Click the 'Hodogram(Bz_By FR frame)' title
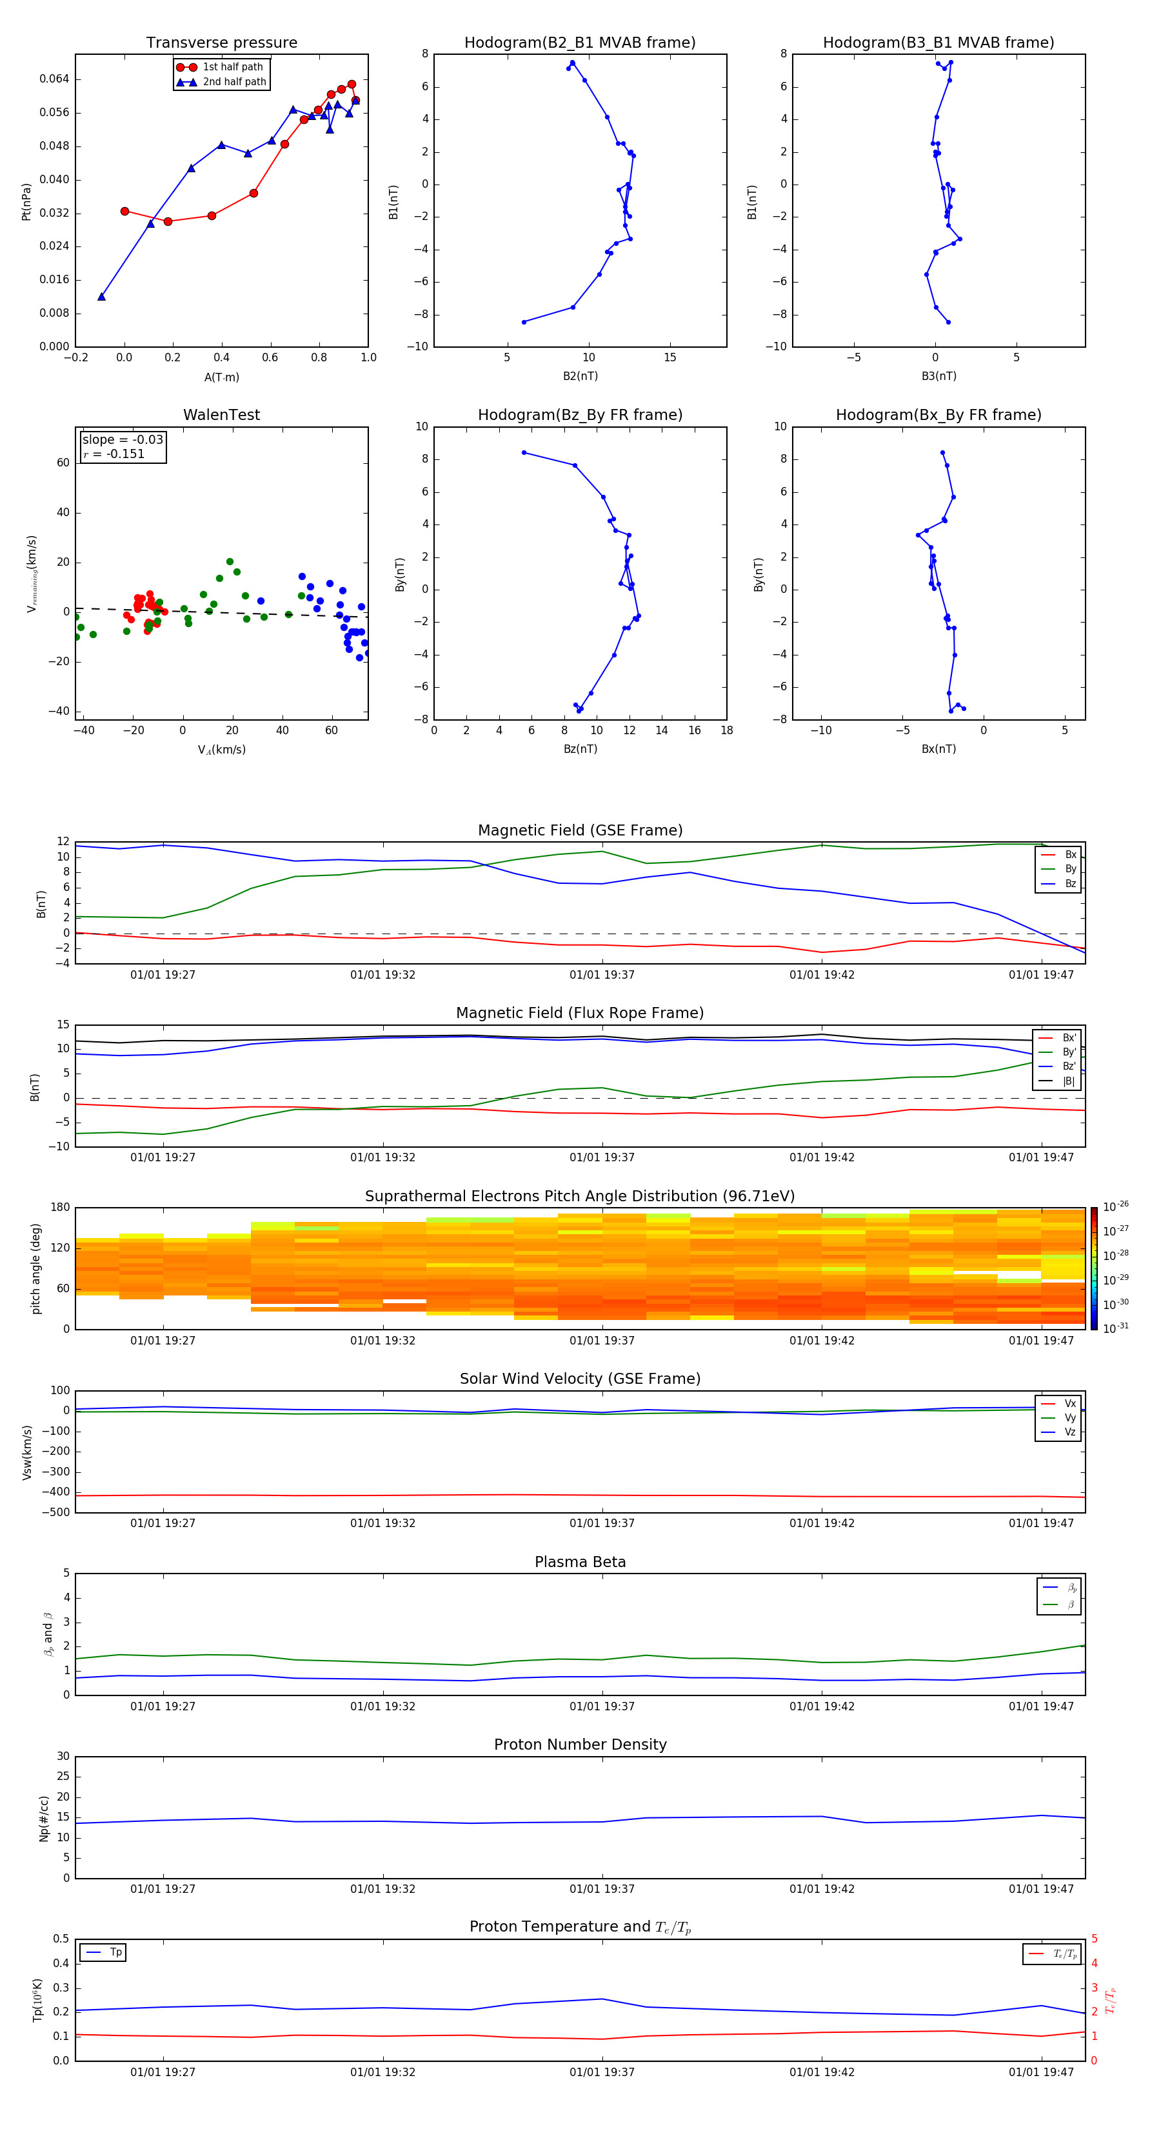Viewport: 1161px width, 2129px height. click(x=580, y=415)
